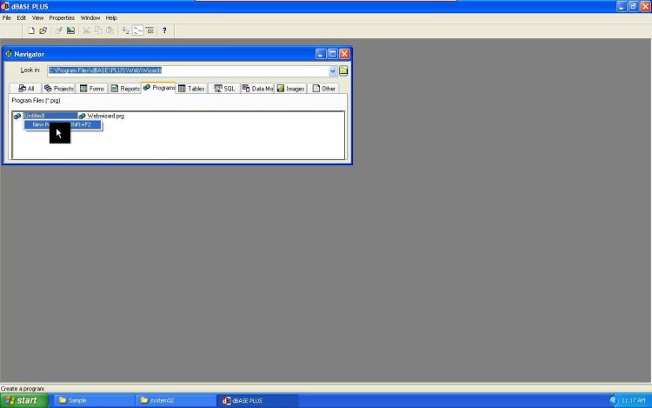
Task: Click the New file toolbar icon
Action: click(30, 30)
